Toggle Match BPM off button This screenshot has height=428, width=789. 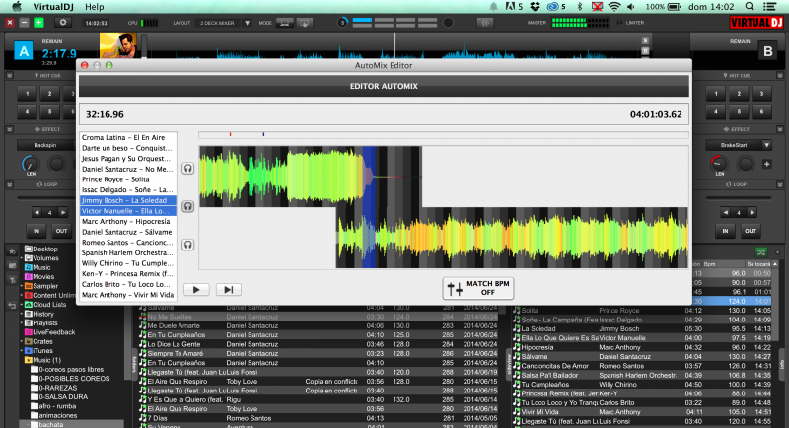(478, 288)
